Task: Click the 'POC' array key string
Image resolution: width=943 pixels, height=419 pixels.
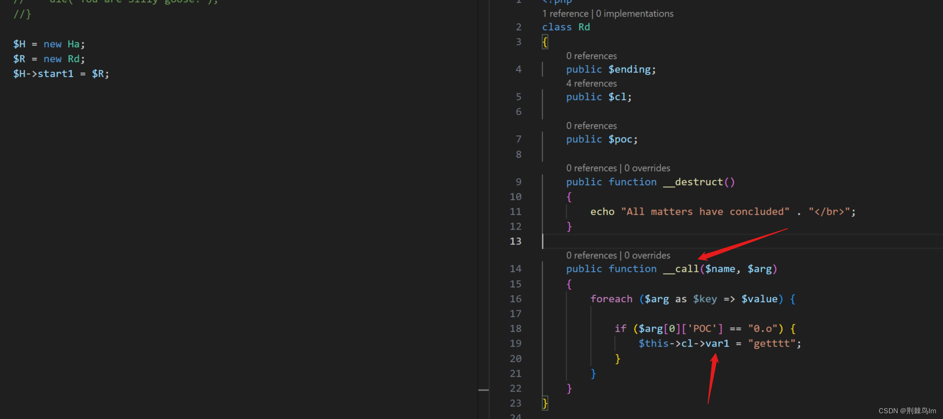Action: pyautogui.click(x=702, y=329)
